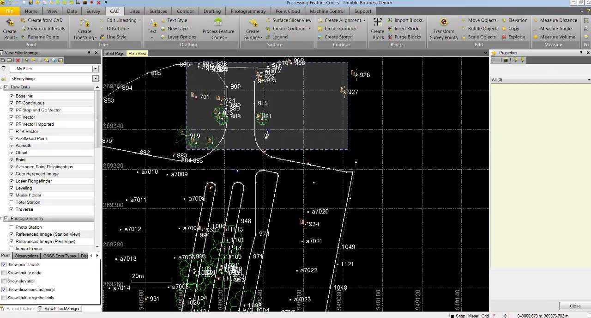Click the Create Point ribbon icon
The width and height of the screenshot is (591, 318).
[10, 29]
